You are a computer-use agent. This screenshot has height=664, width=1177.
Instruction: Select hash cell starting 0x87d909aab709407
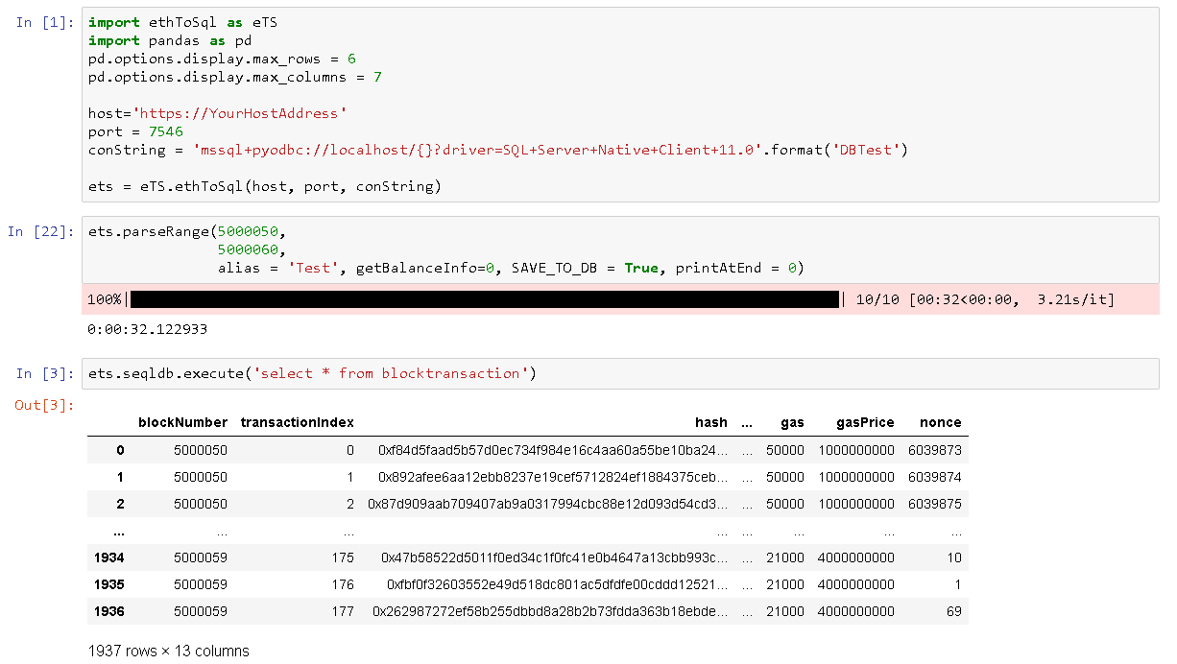click(x=548, y=504)
